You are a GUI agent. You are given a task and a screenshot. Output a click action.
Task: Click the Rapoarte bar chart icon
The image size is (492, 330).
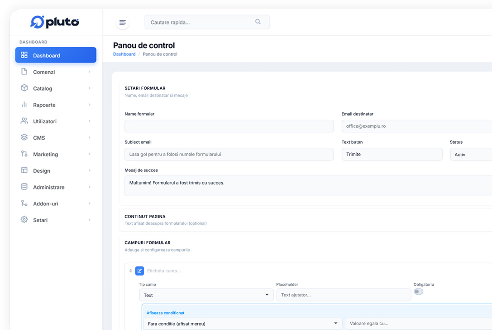pyautogui.click(x=24, y=104)
